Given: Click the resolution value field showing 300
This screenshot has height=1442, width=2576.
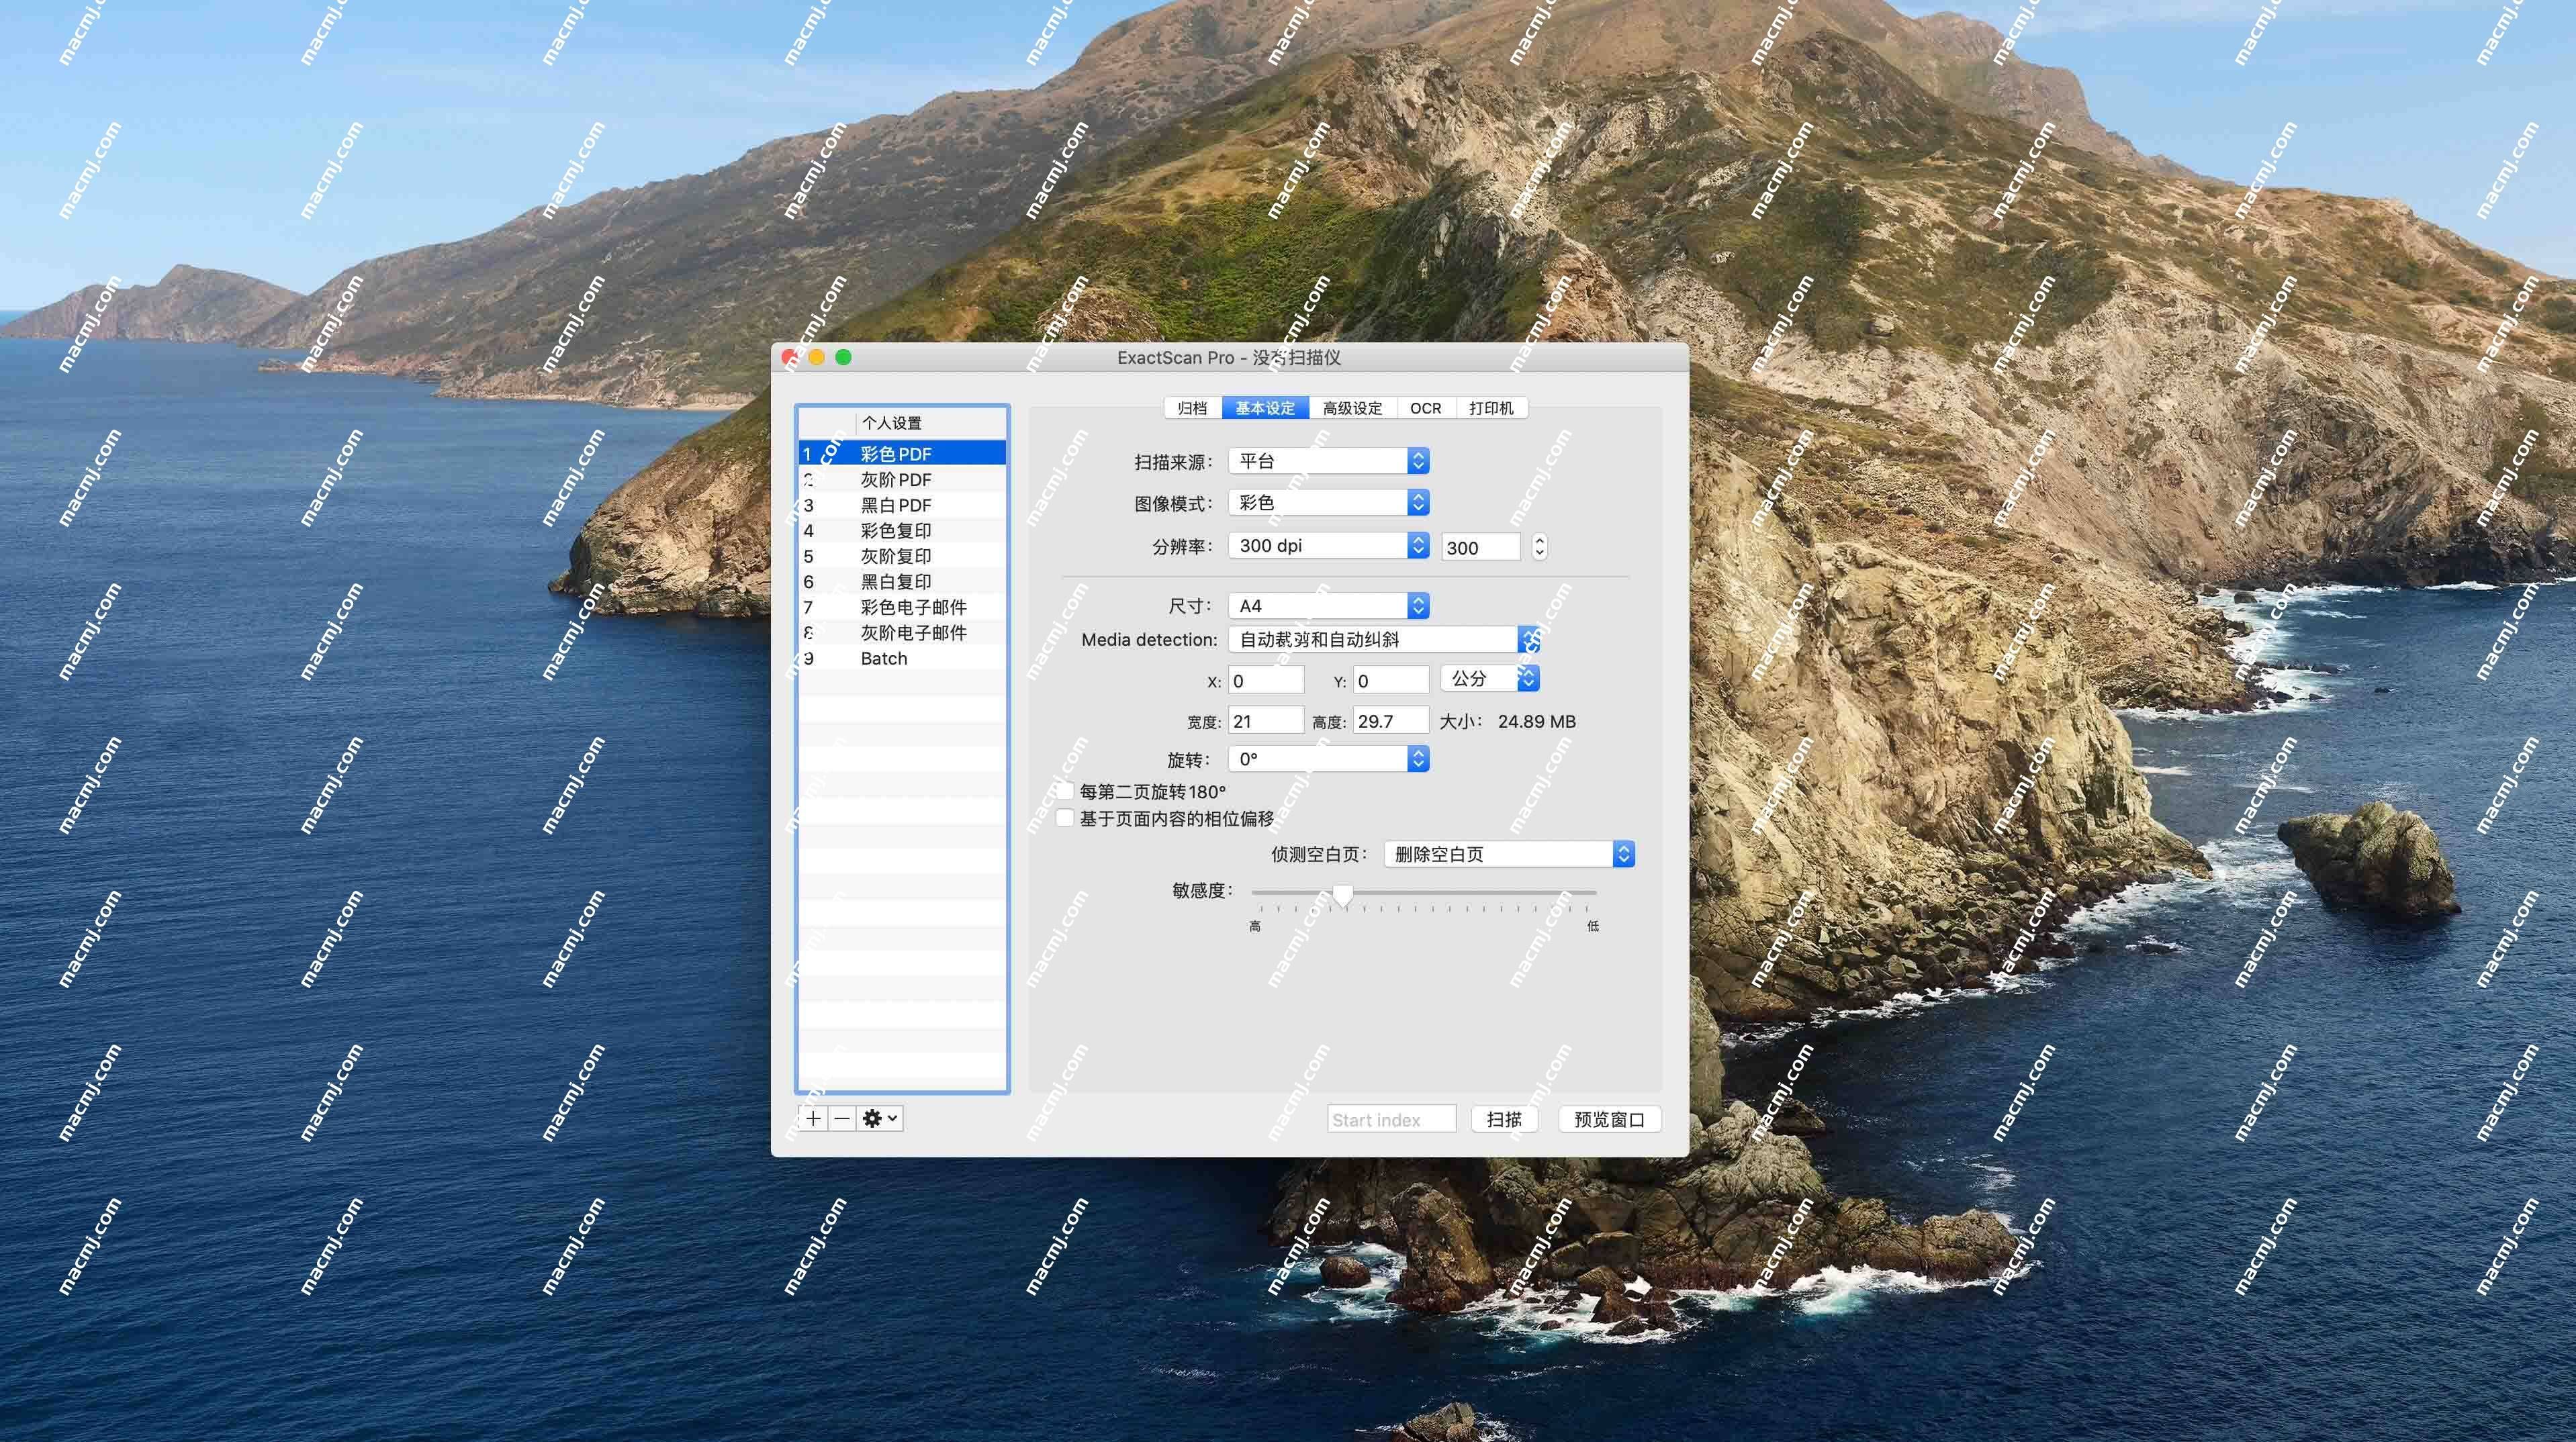Looking at the screenshot, I should coord(1481,547).
